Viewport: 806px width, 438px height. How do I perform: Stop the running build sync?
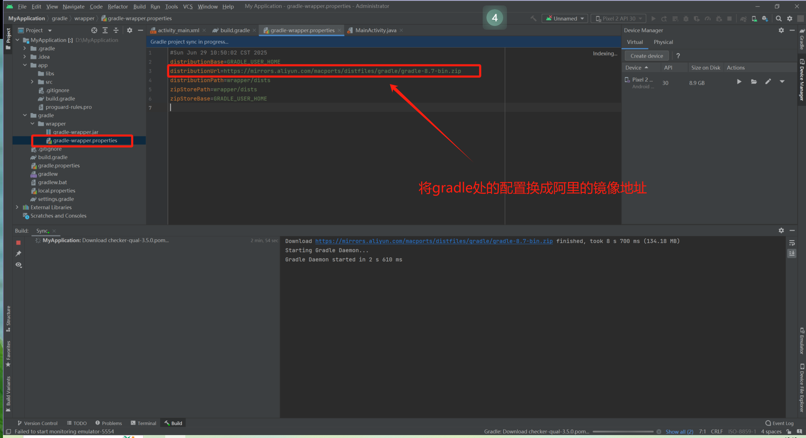[x=18, y=243]
